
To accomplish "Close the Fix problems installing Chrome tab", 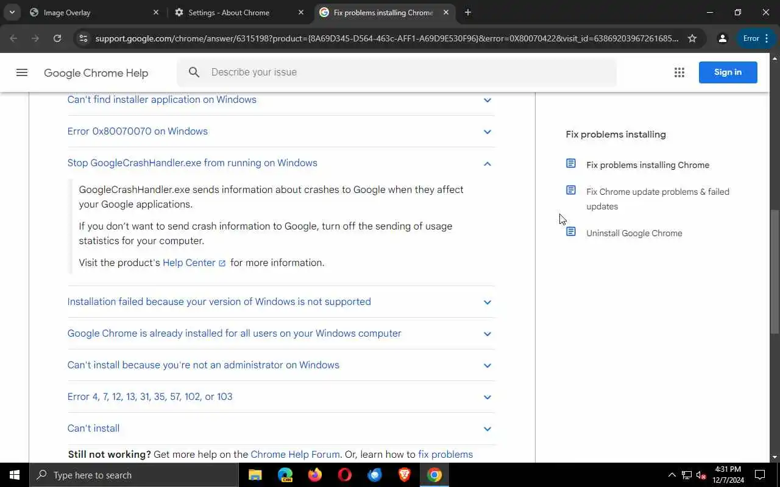I will coord(446,12).
